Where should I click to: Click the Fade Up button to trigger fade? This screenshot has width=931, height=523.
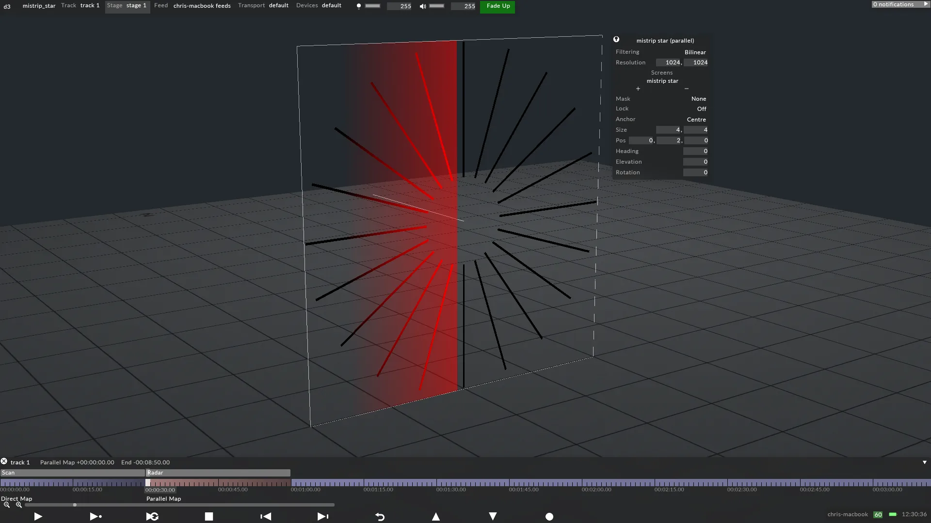tap(498, 6)
